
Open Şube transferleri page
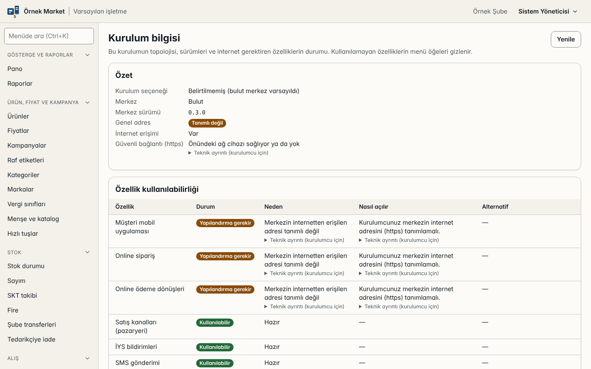click(49, 325)
